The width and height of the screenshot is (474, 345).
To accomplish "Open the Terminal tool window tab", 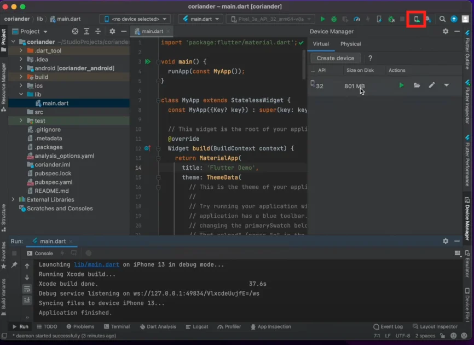I will coord(117,326).
